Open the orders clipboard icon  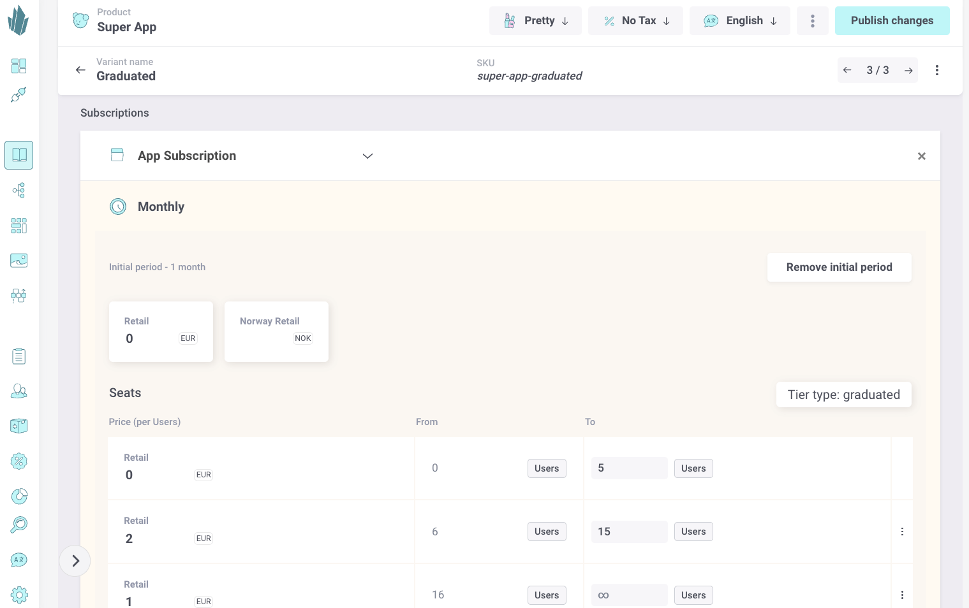(x=19, y=356)
